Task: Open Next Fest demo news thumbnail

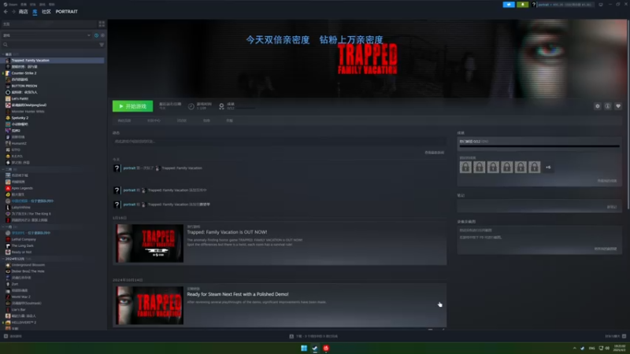Action: coord(150,305)
